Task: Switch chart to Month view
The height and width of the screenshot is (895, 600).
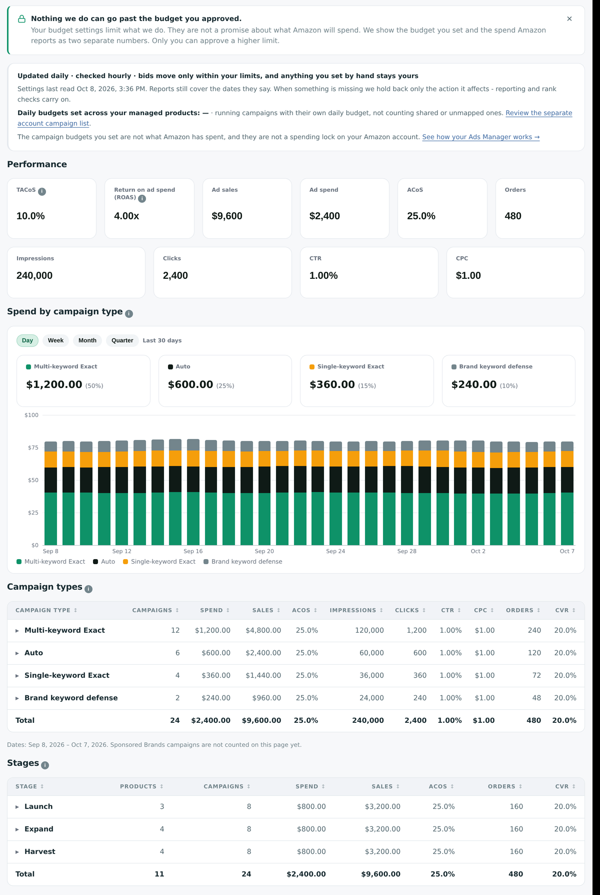Action: tap(87, 340)
